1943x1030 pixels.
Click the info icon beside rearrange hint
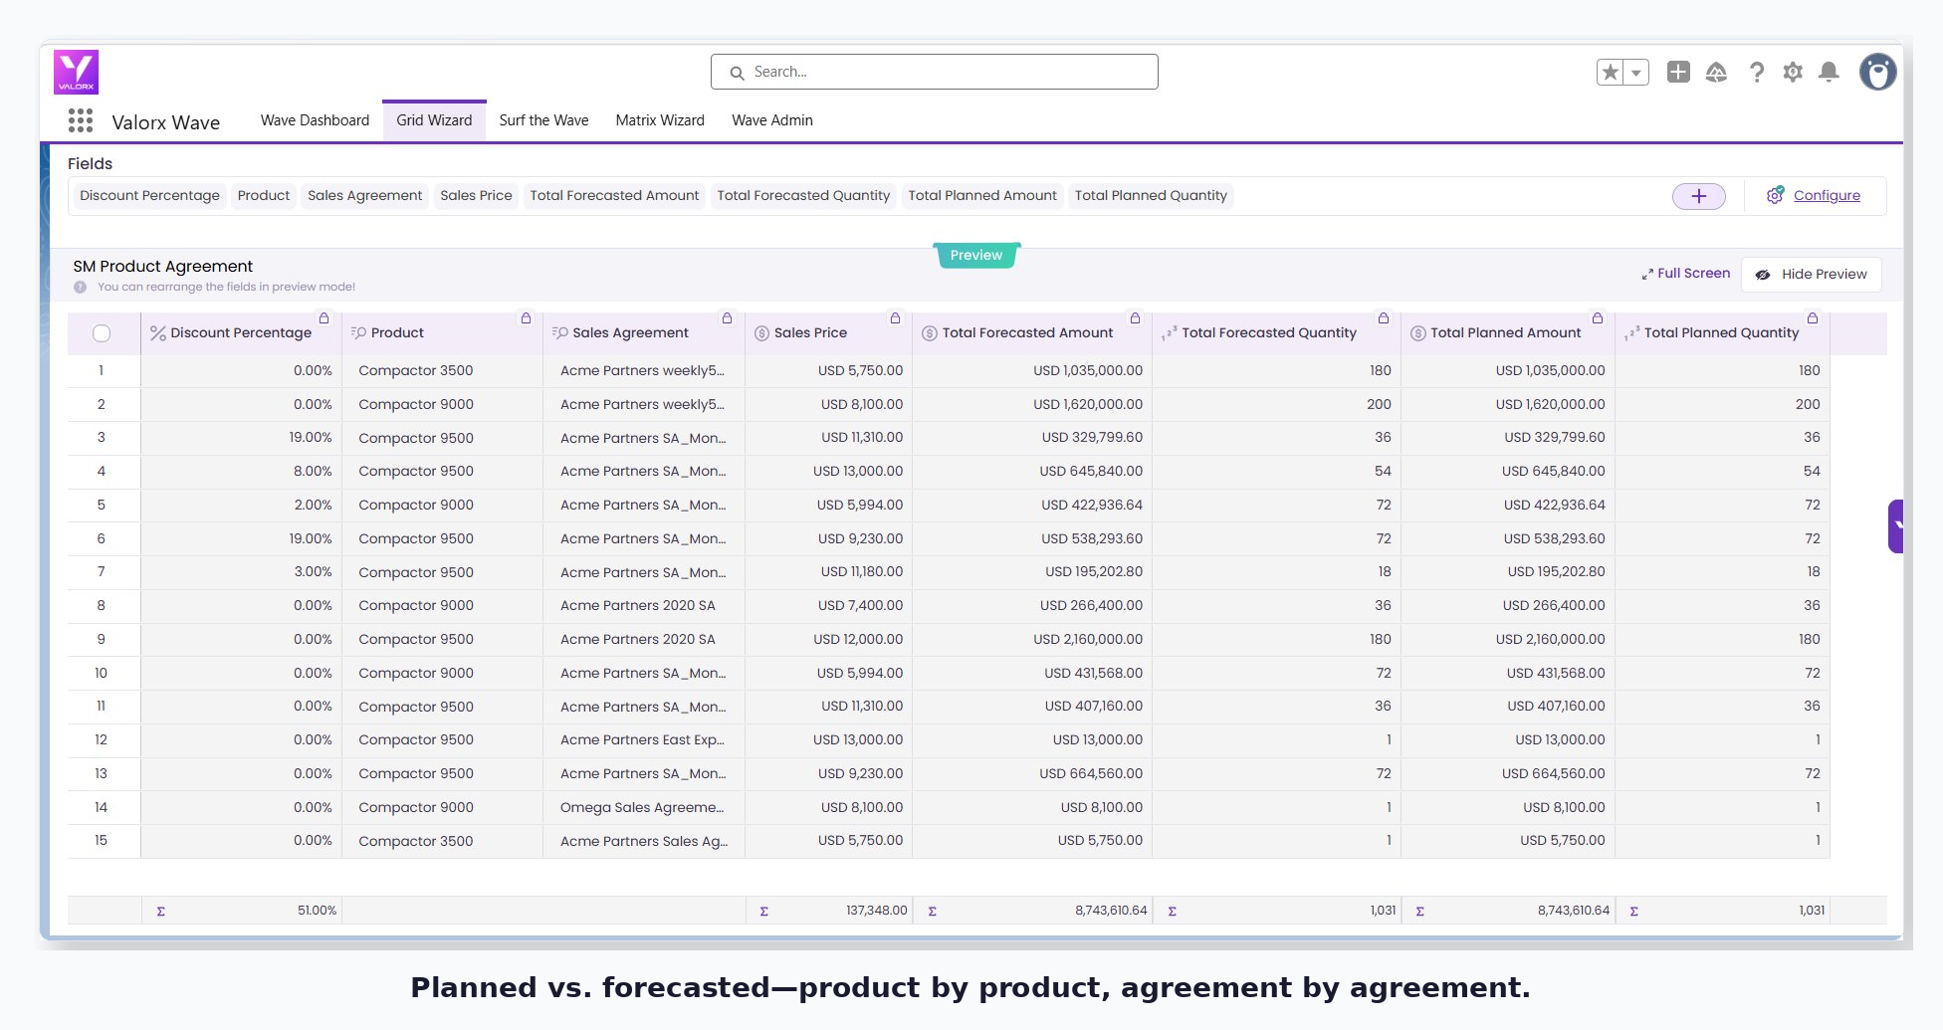coord(80,288)
